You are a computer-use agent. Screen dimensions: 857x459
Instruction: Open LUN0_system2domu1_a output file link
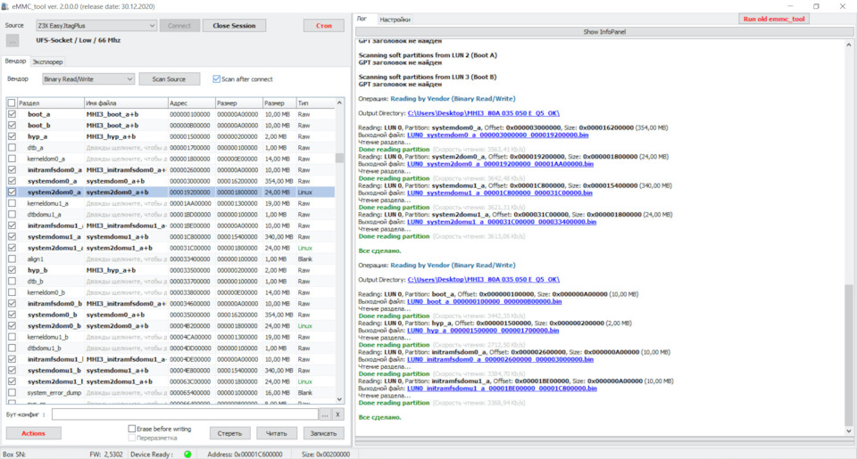coord(502,222)
